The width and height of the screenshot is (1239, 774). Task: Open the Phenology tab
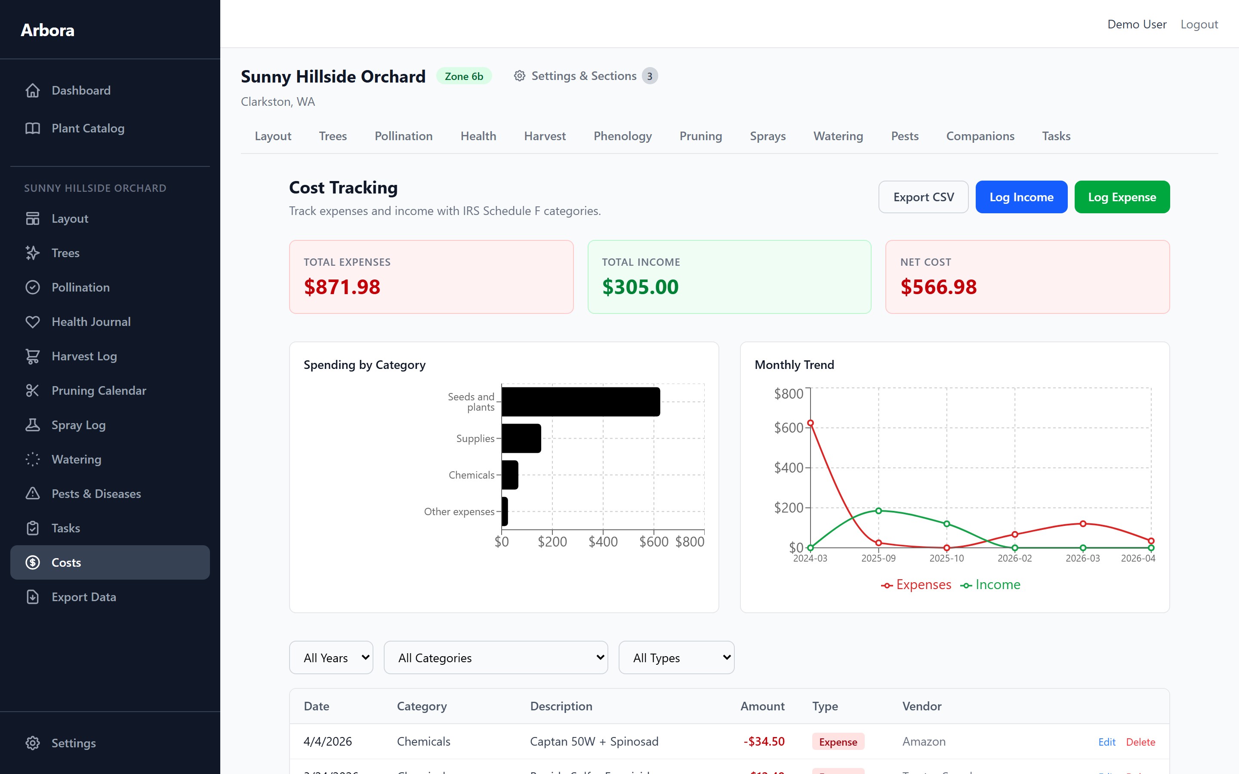(623, 135)
